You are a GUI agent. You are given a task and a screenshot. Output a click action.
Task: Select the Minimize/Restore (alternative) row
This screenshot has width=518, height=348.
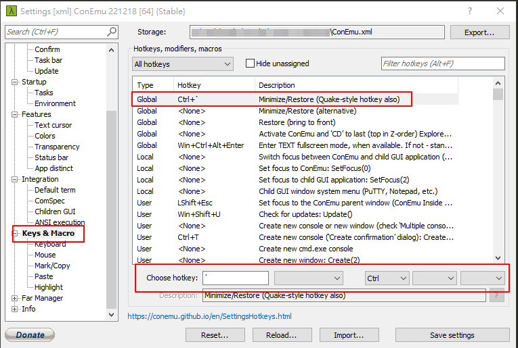[x=295, y=111]
